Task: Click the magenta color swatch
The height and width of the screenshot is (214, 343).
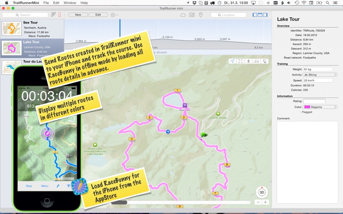Action: tap(307, 107)
